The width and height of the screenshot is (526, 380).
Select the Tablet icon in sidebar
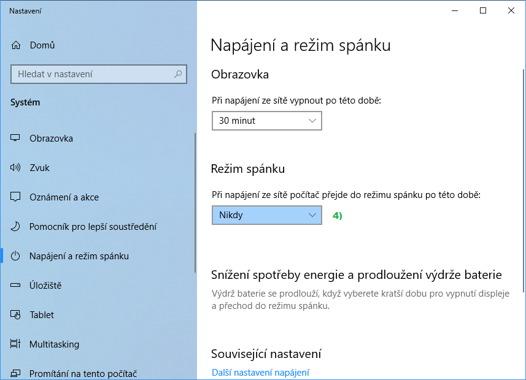[x=15, y=314]
